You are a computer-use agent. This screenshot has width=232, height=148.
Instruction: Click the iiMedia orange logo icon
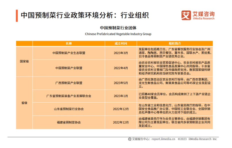pyautogui.click(x=186, y=15)
